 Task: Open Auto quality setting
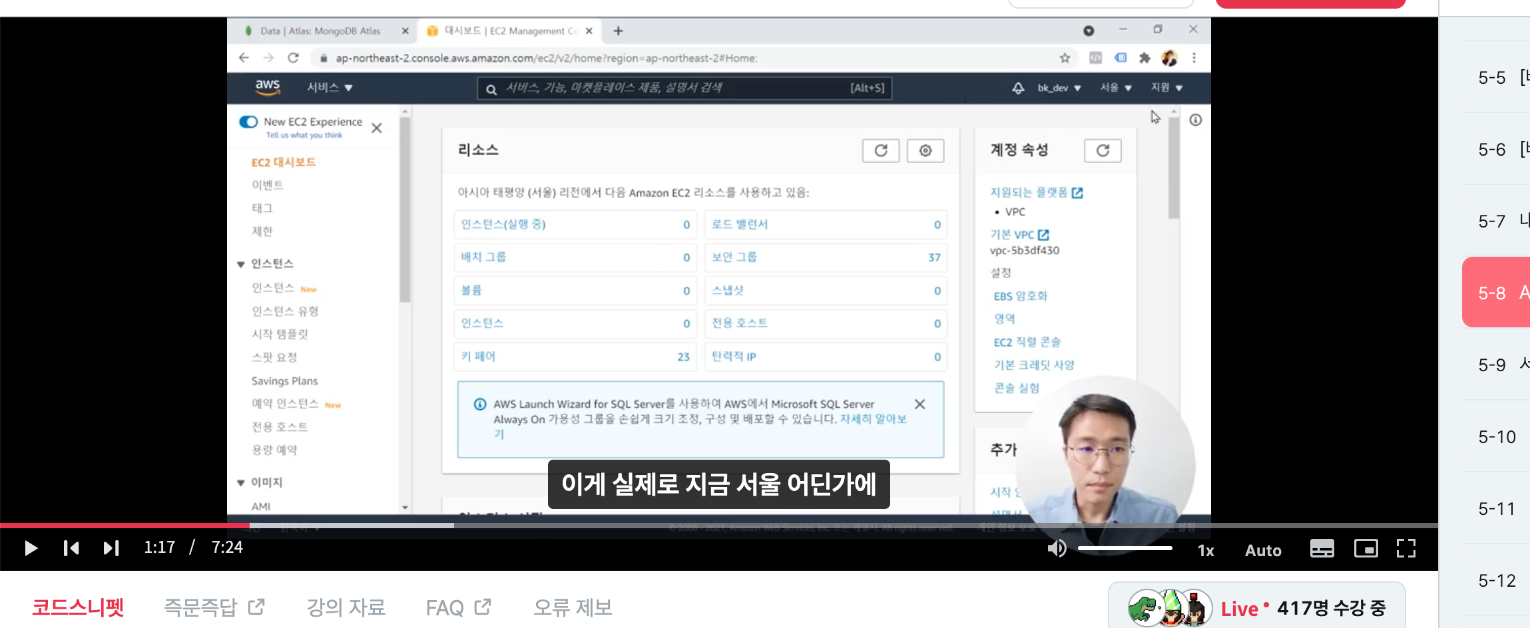point(1263,550)
